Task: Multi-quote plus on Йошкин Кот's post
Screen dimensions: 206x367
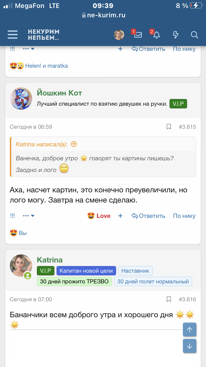Action: [x=120, y=216]
